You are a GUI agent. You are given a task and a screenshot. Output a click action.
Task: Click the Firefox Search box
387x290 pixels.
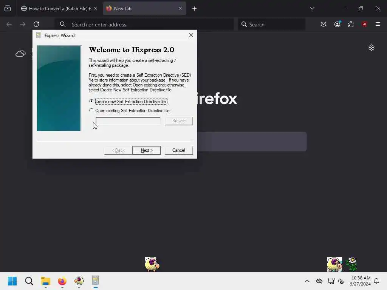point(271,25)
